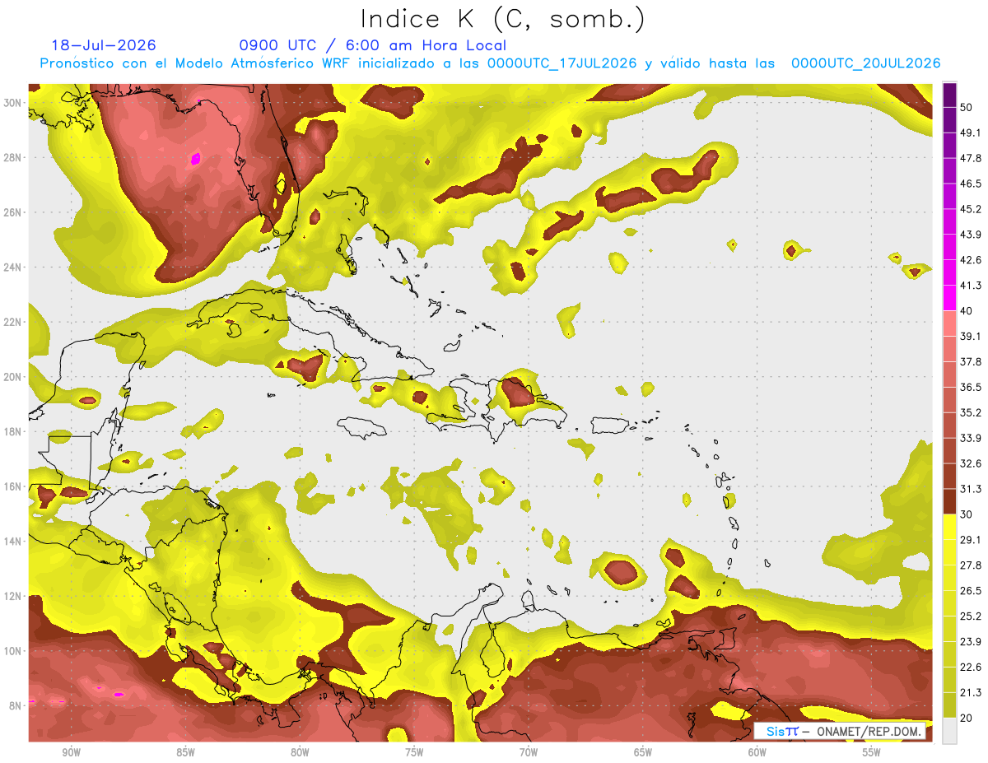The width and height of the screenshot is (988, 763).
Task: Click the color scale value 39.1
Action: pyautogui.click(x=971, y=336)
